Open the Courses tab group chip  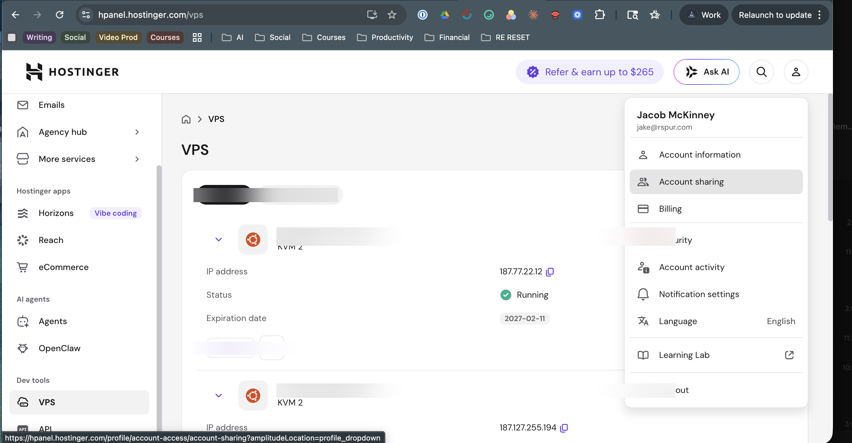tap(165, 37)
